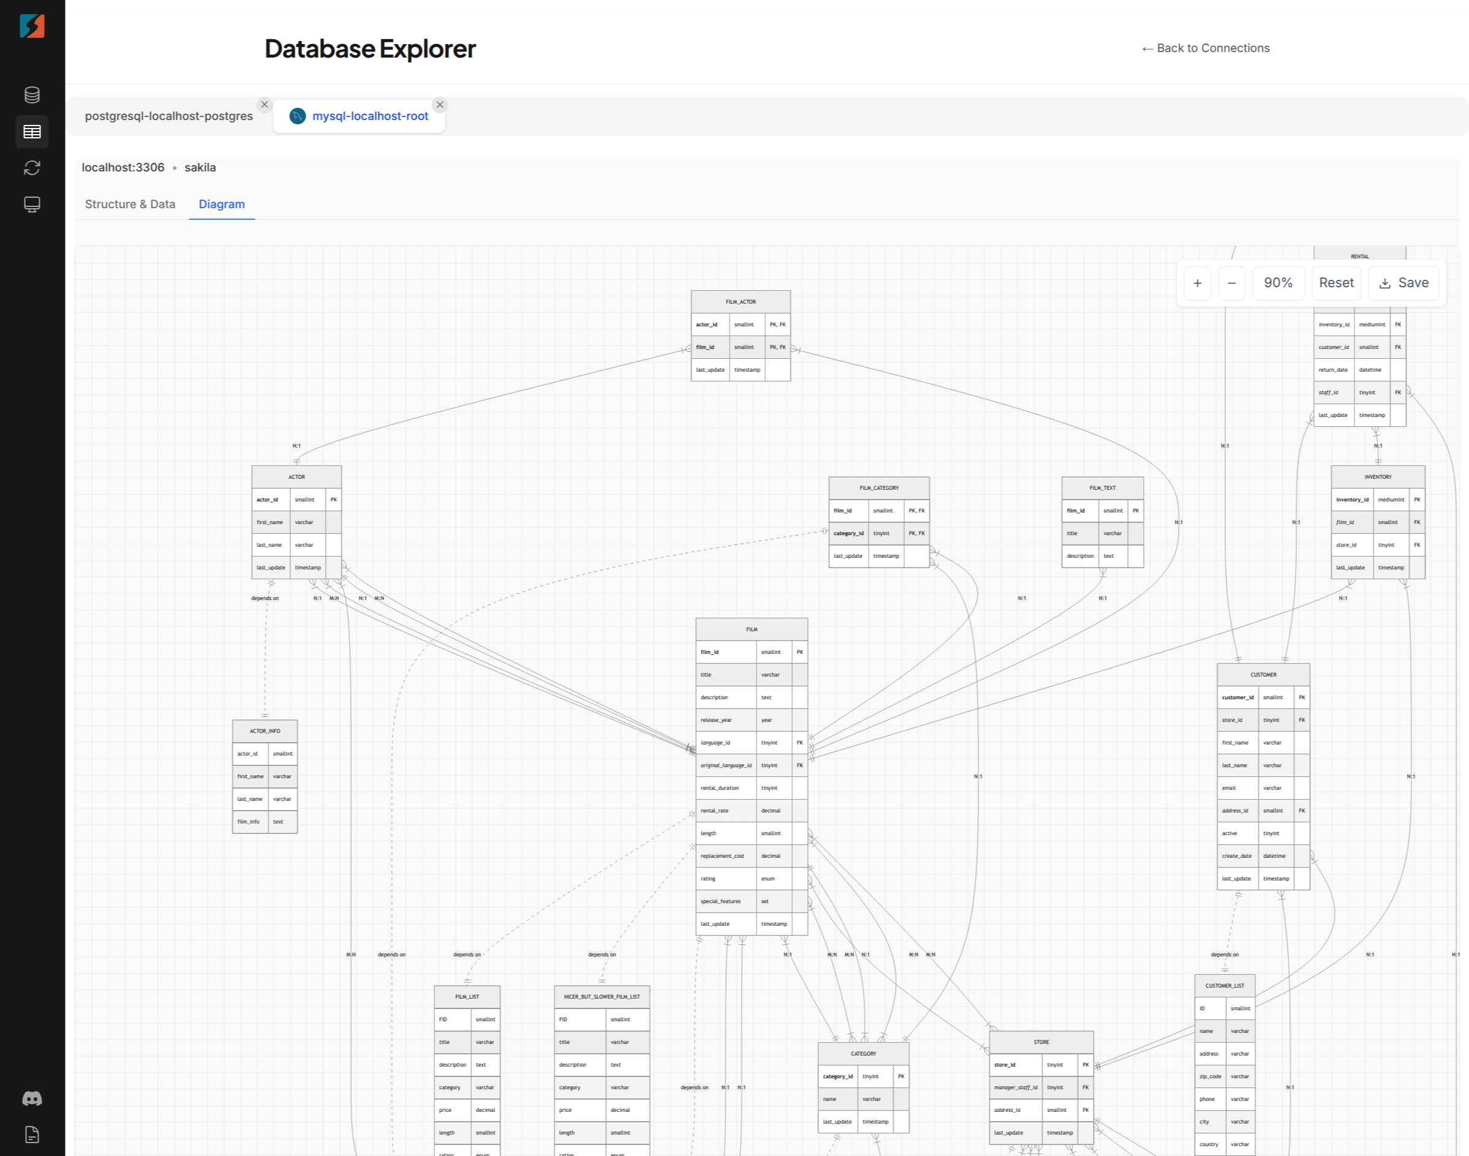
Task: Zoom out with the minus button
Action: pyautogui.click(x=1231, y=283)
